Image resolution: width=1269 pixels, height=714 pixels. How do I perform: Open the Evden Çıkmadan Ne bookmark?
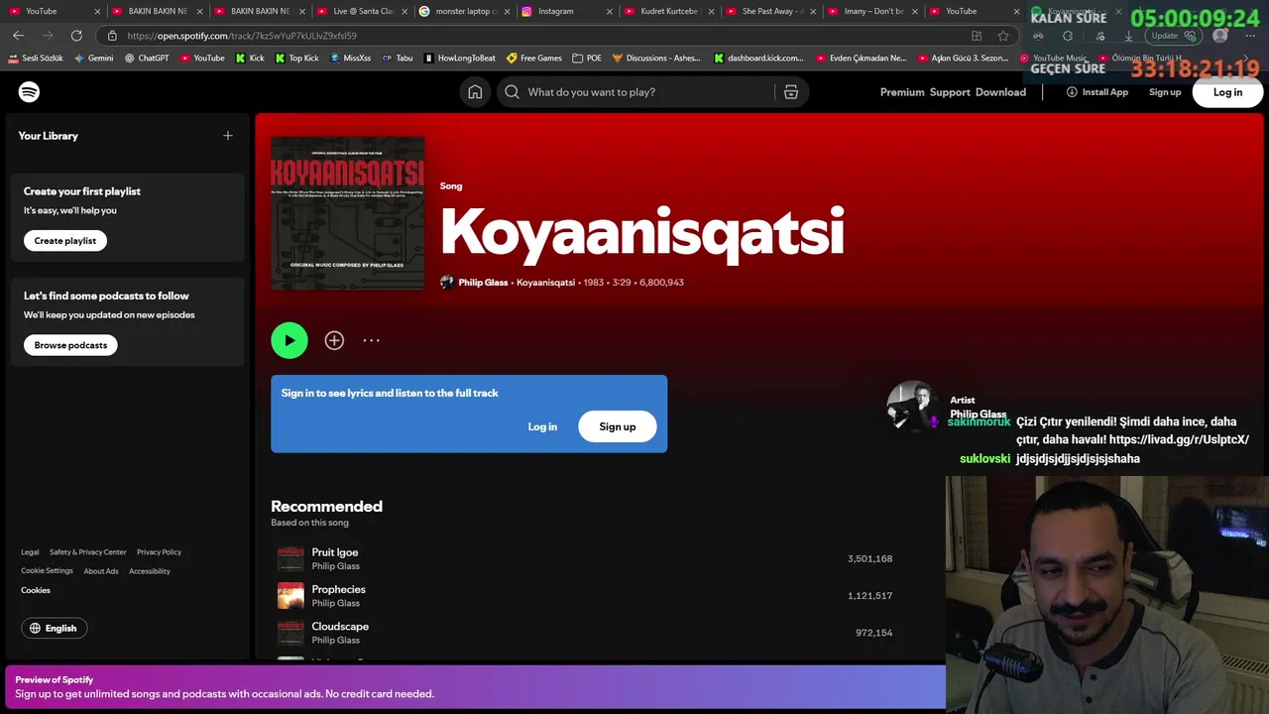[x=861, y=59]
